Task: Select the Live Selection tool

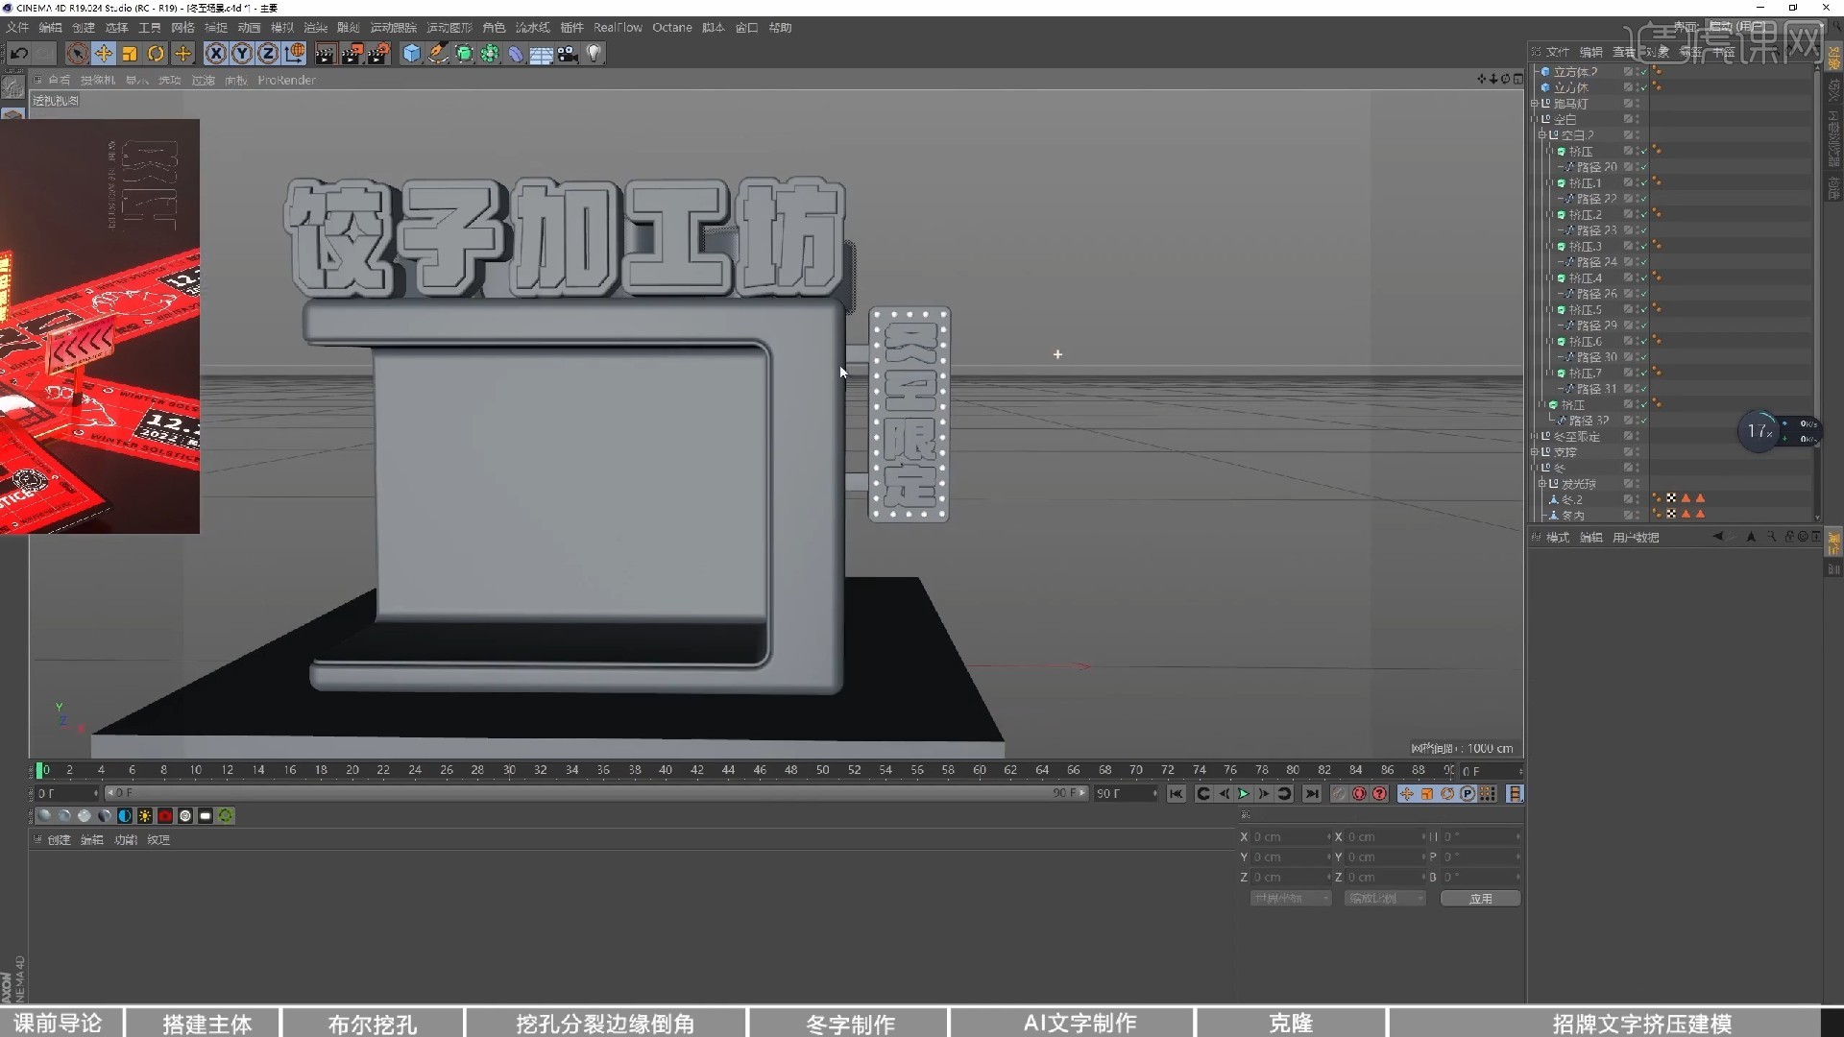Action: click(77, 54)
